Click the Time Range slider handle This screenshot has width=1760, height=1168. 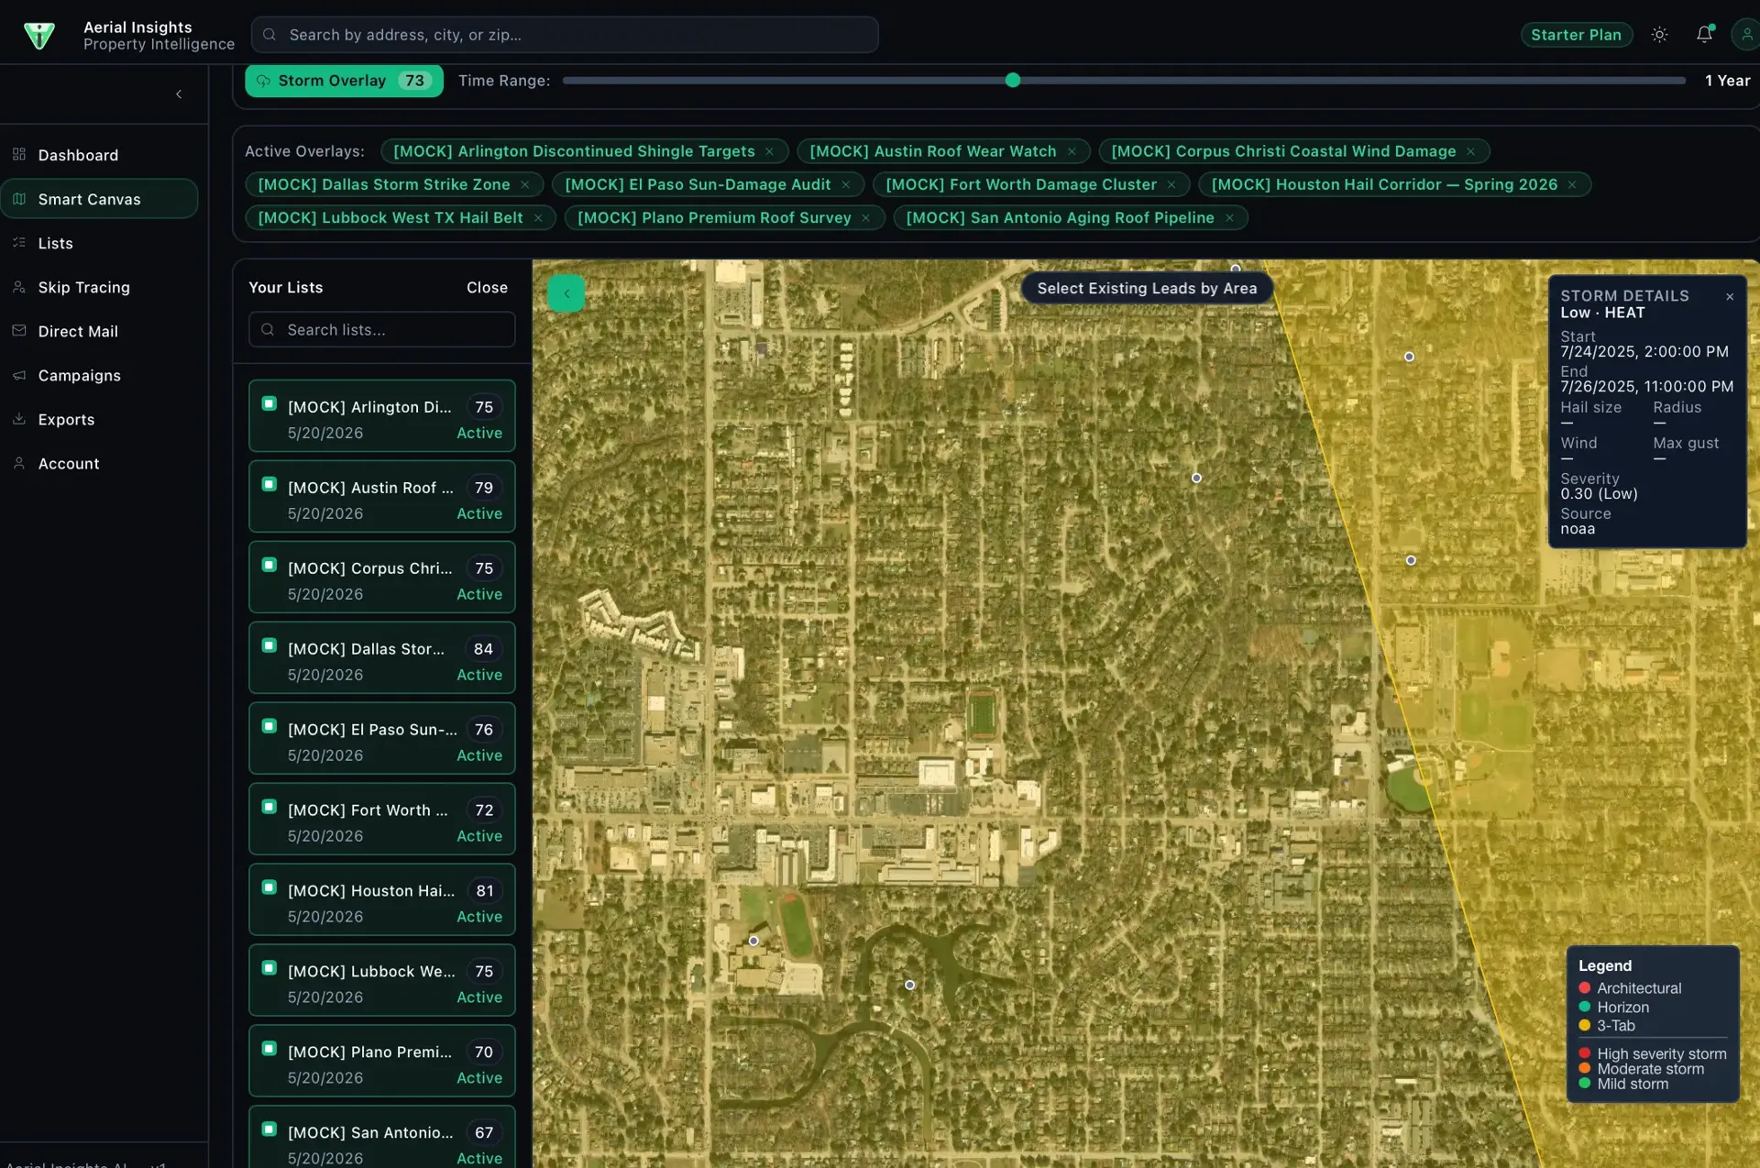(1012, 81)
